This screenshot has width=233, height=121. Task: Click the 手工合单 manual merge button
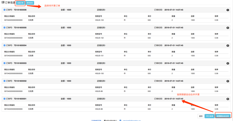click(x=209, y=116)
